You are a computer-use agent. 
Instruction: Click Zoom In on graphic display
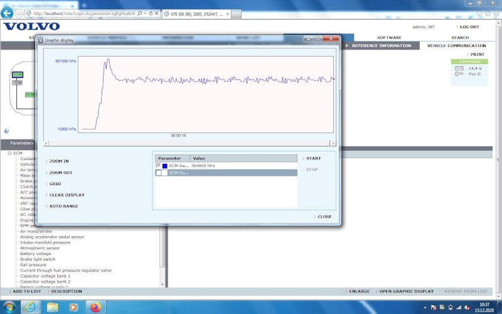coord(59,161)
